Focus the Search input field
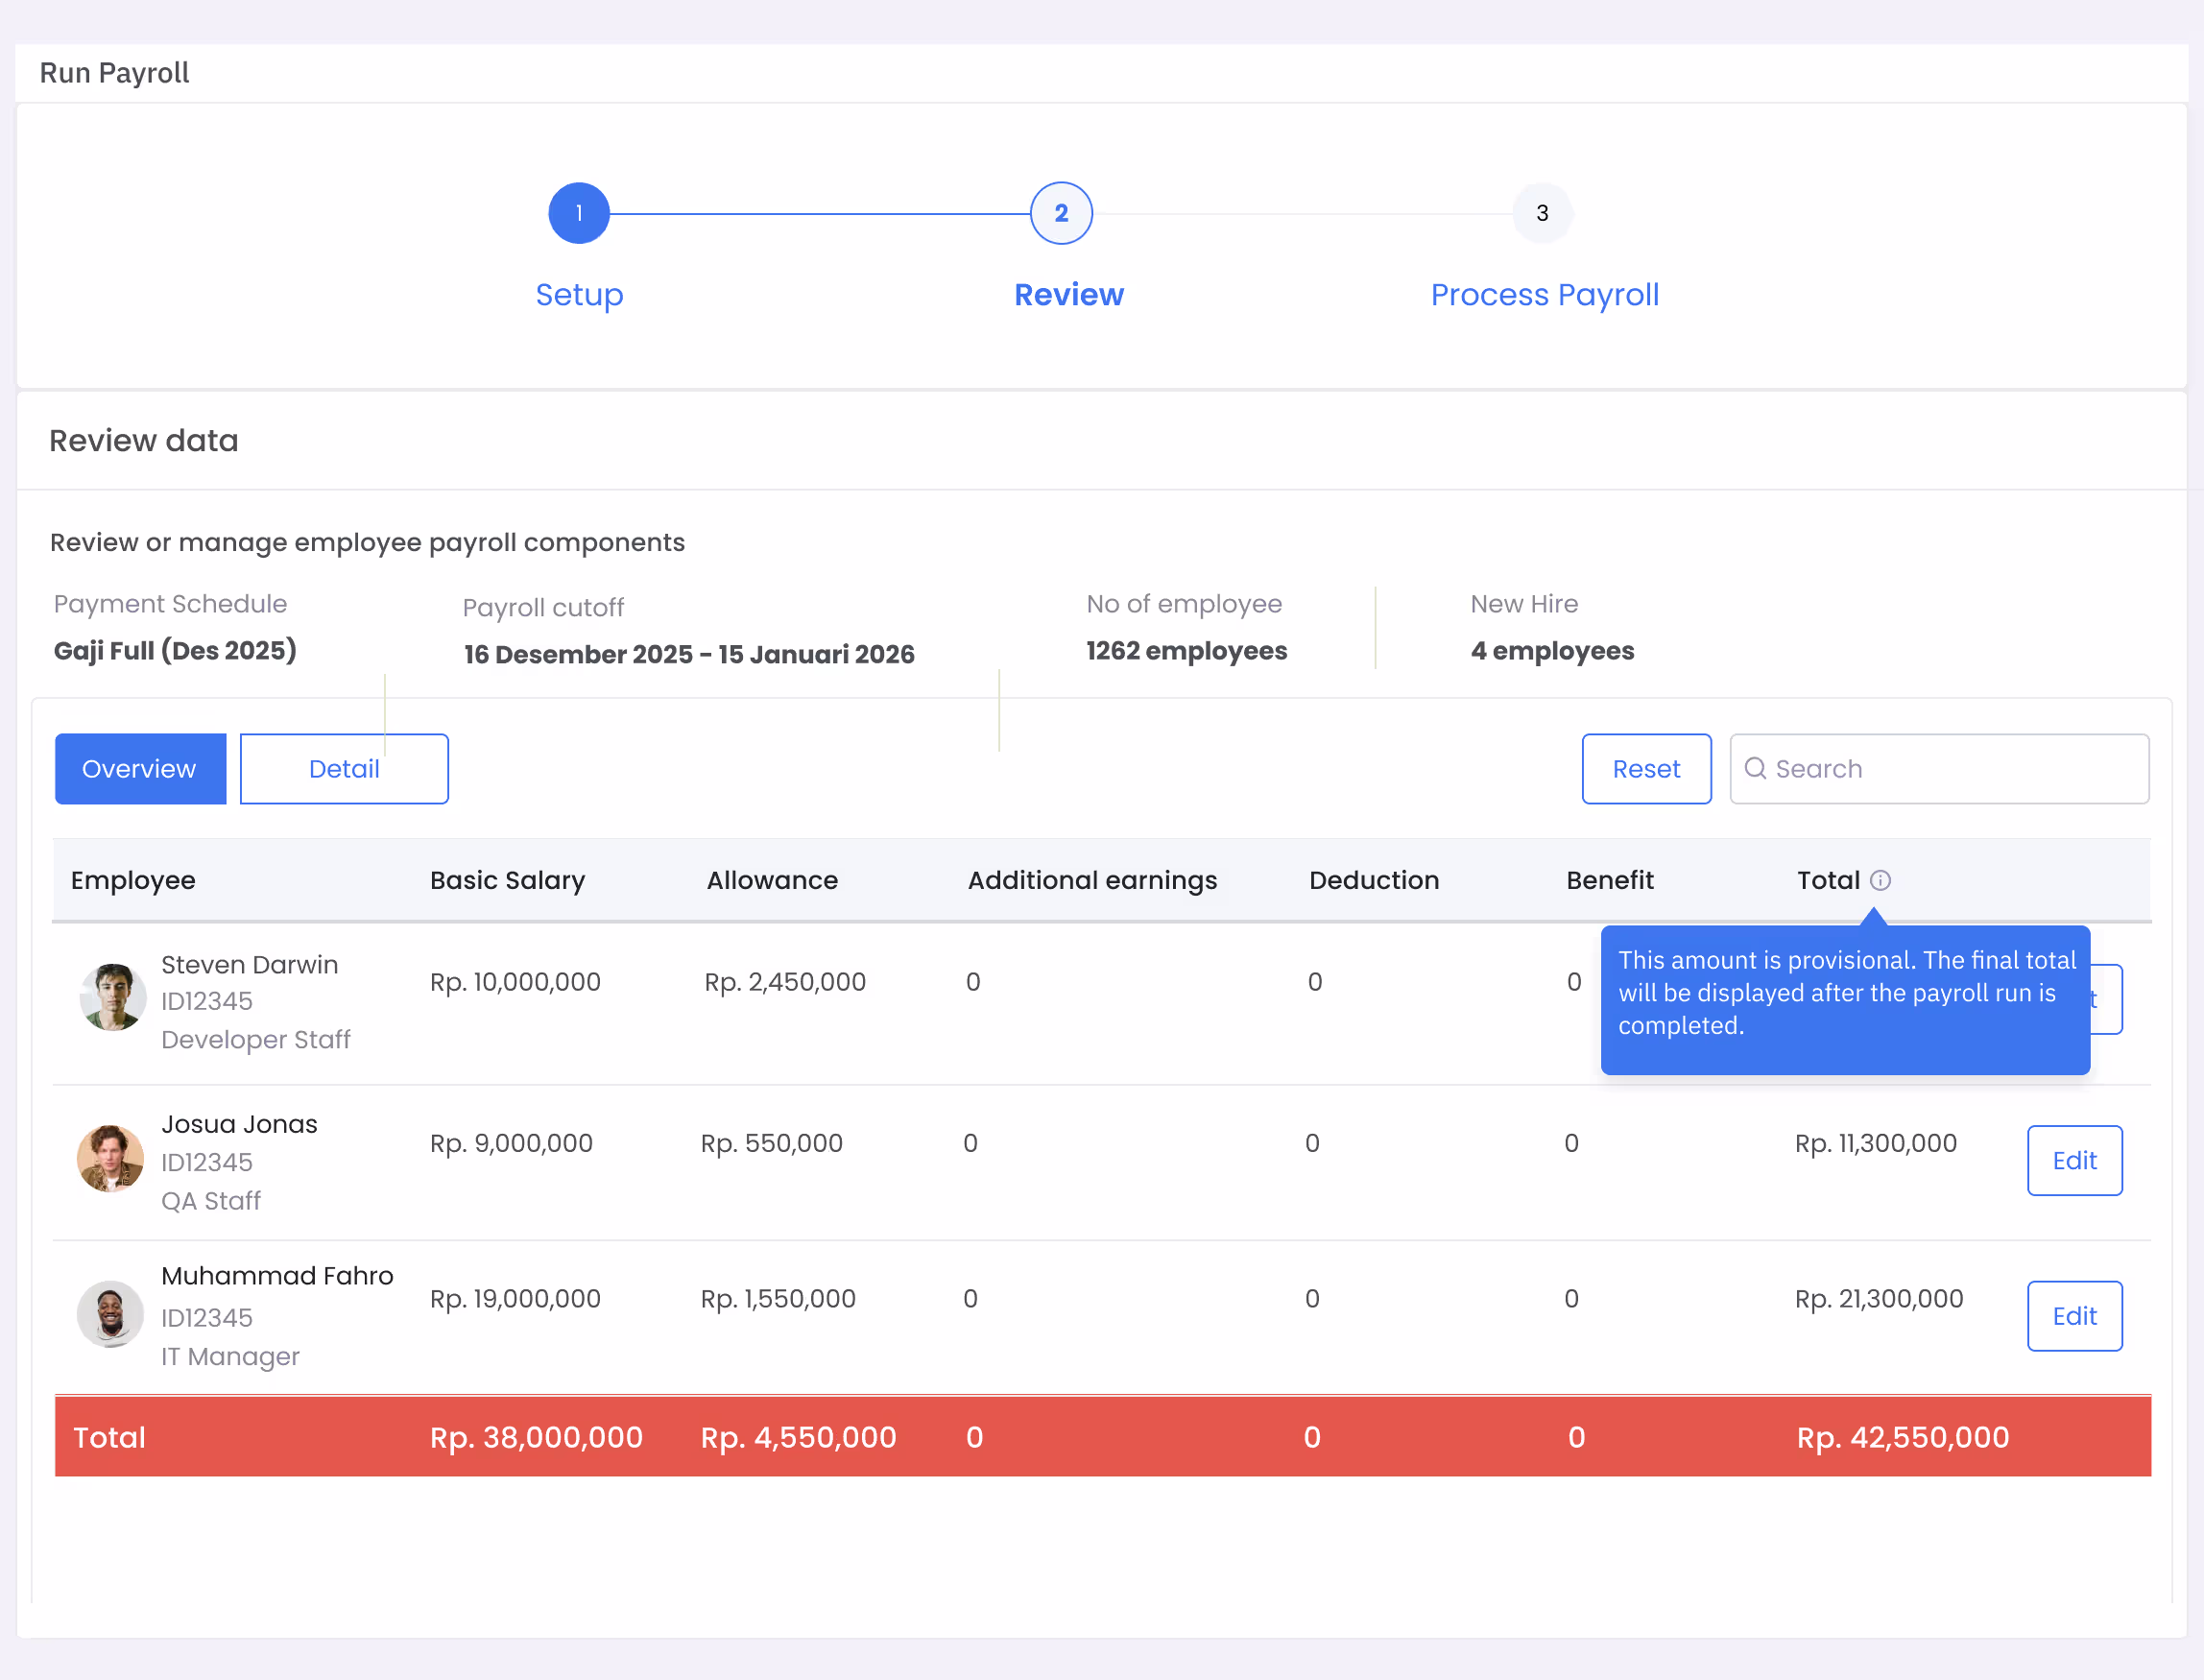 tap(1939, 769)
